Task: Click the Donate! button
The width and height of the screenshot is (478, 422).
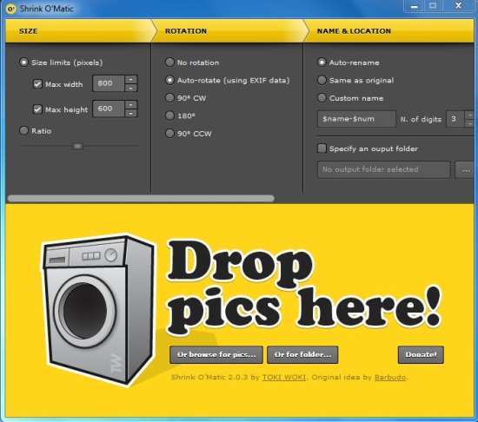Action: click(421, 355)
